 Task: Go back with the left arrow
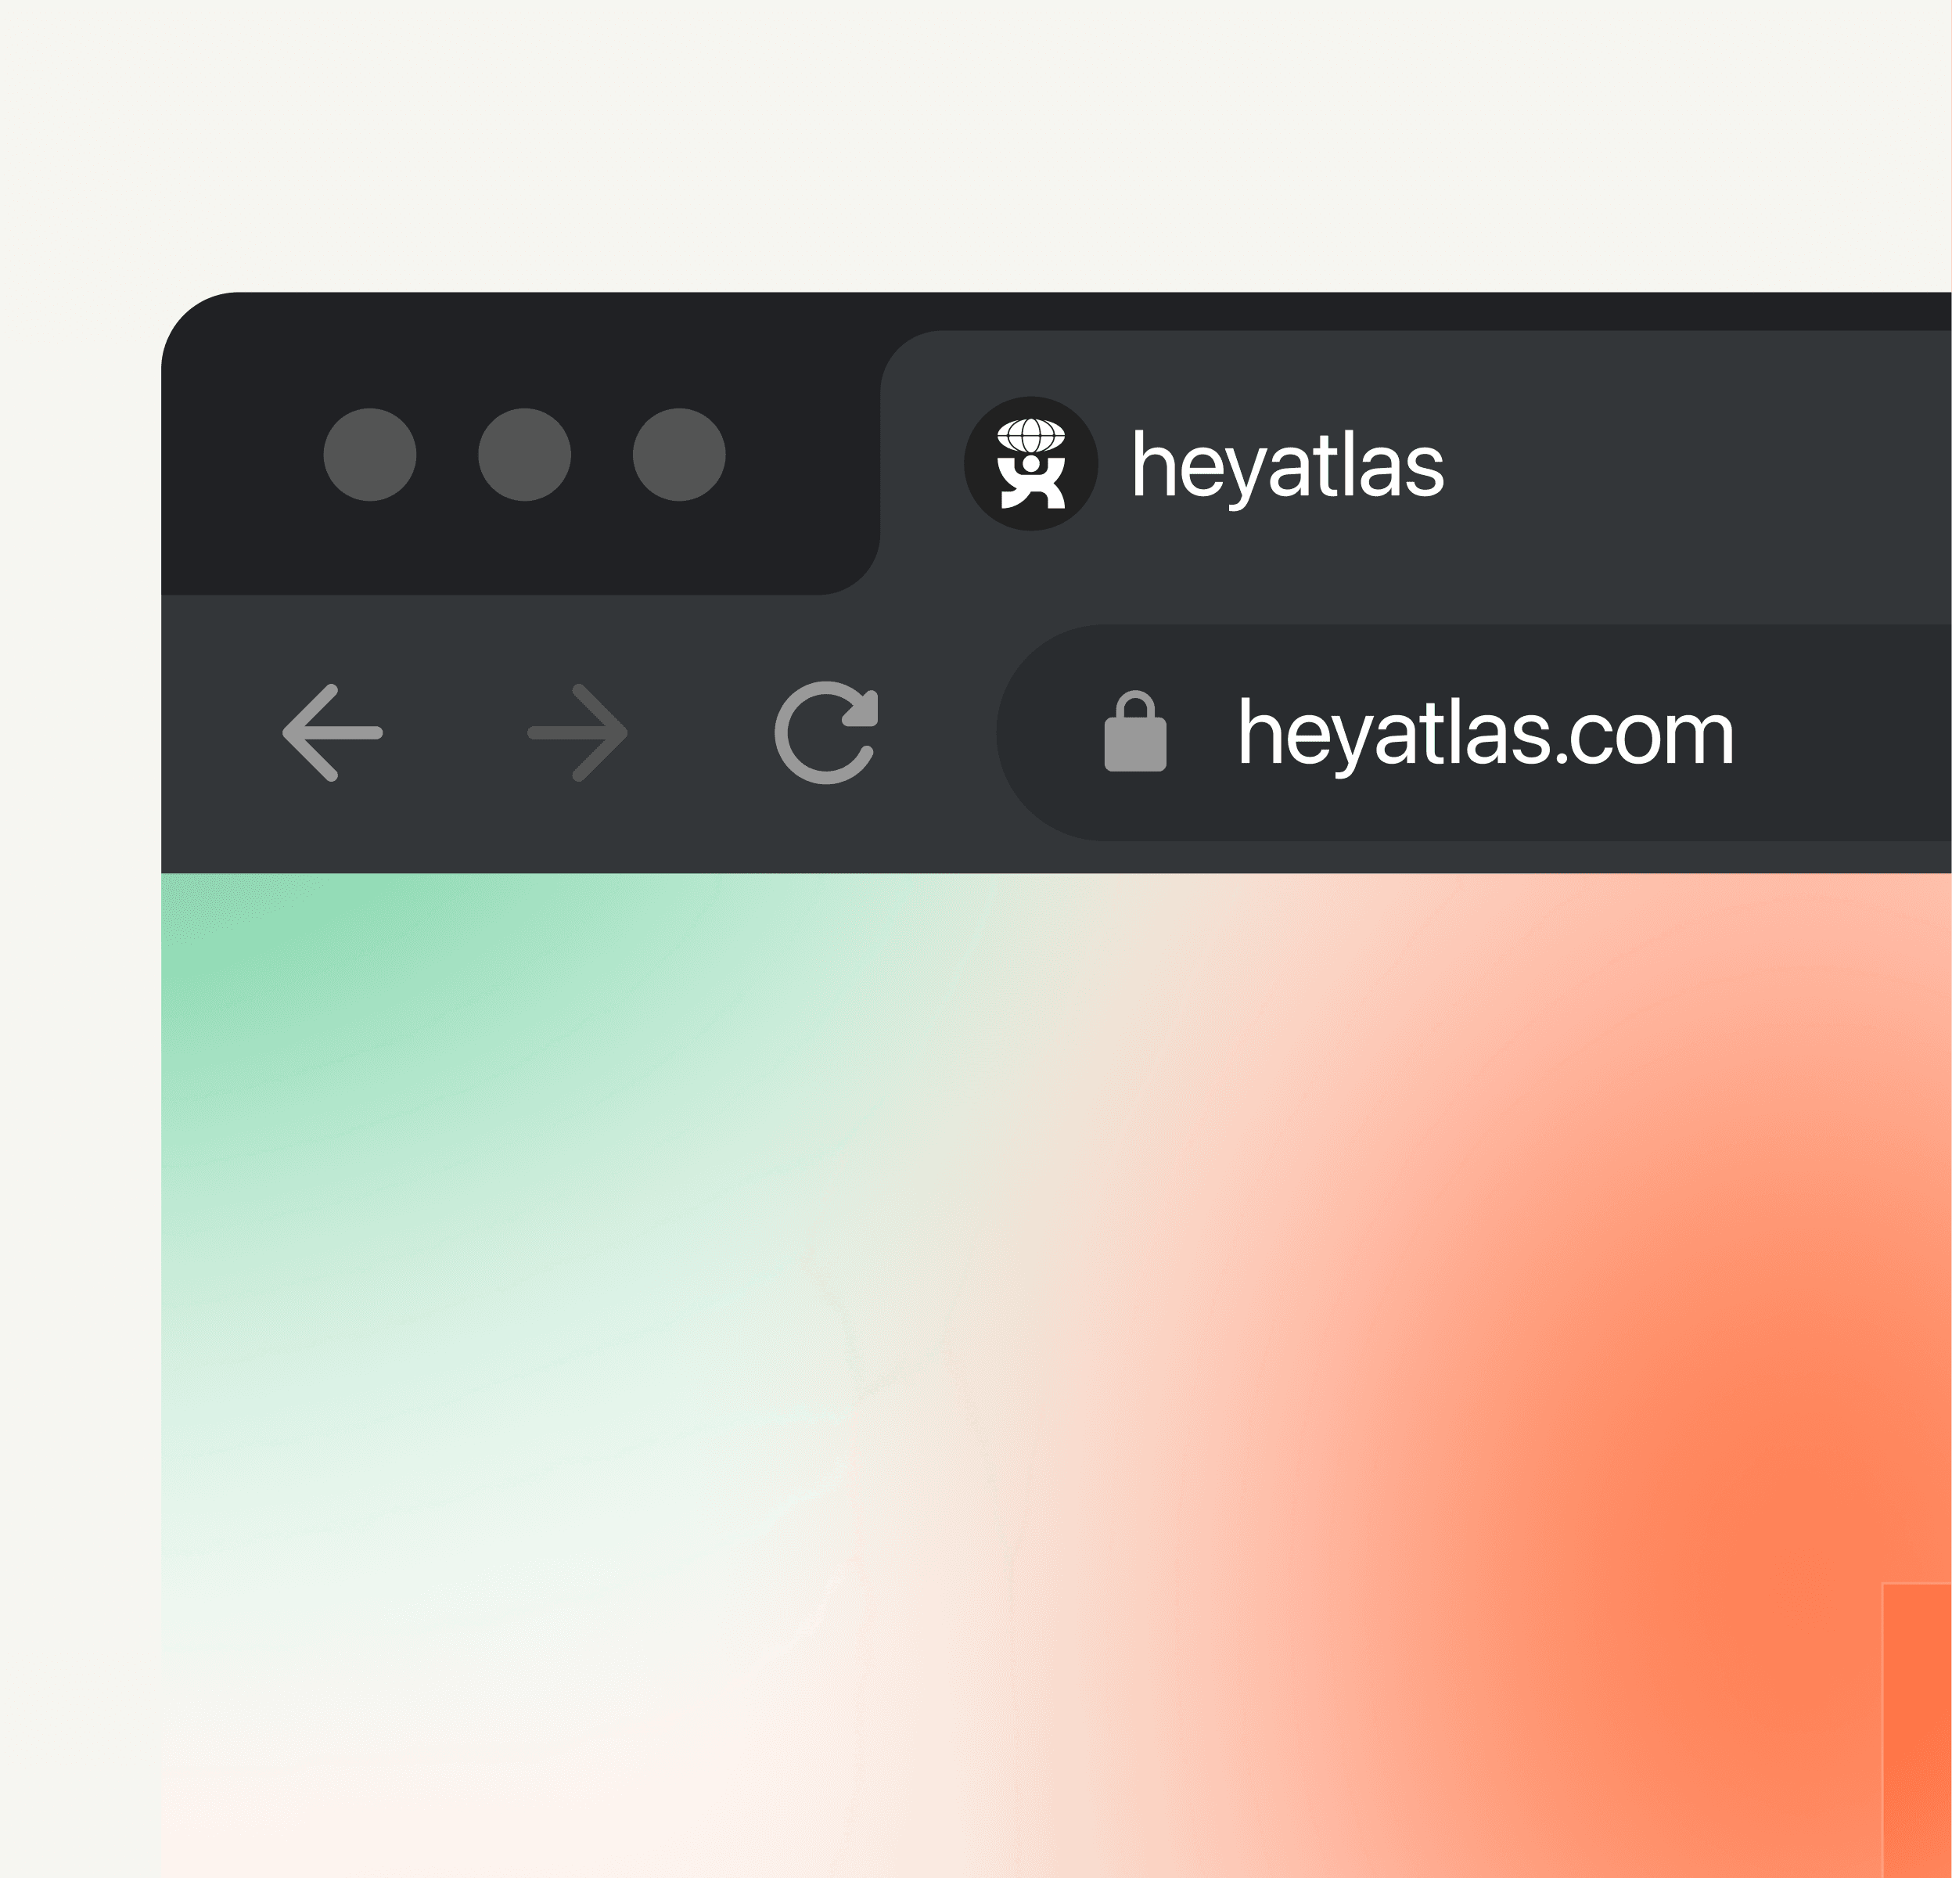tap(333, 732)
